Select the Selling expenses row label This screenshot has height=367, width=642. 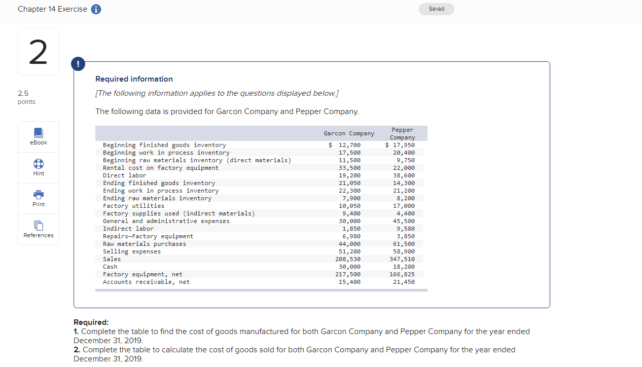tap(132, 251)
